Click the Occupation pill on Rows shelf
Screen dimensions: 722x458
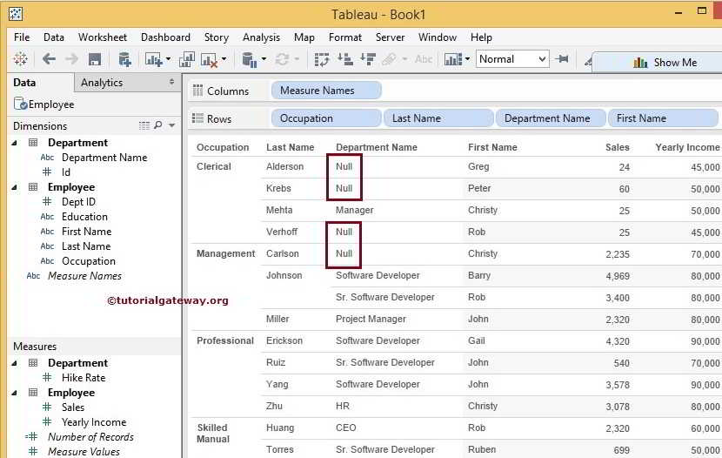coord(326,118)
